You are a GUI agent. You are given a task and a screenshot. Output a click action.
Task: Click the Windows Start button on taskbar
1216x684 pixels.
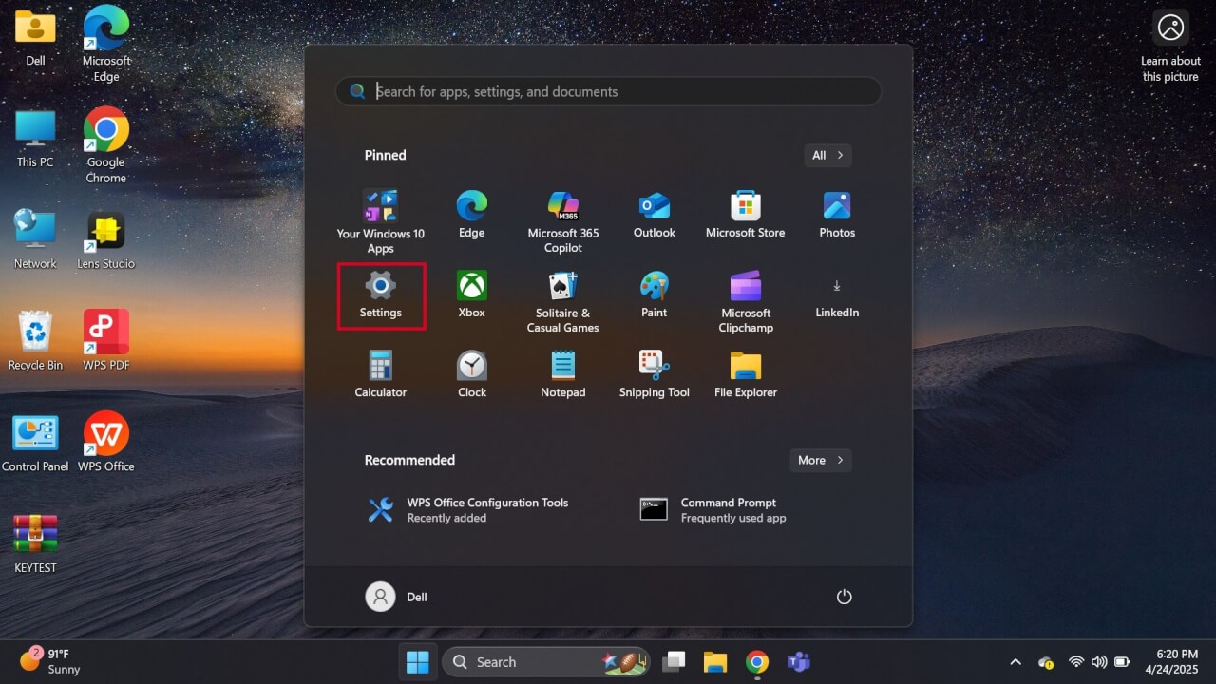click(418, 662)
